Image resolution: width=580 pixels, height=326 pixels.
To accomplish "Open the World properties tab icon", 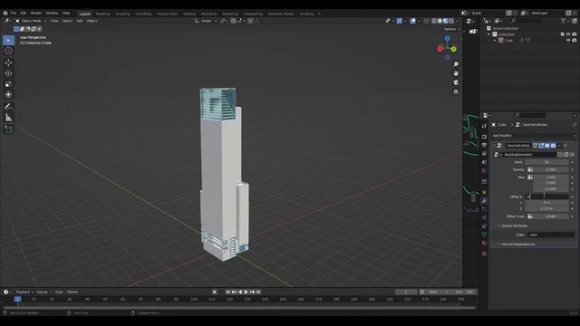I will [x=484, y=171].
